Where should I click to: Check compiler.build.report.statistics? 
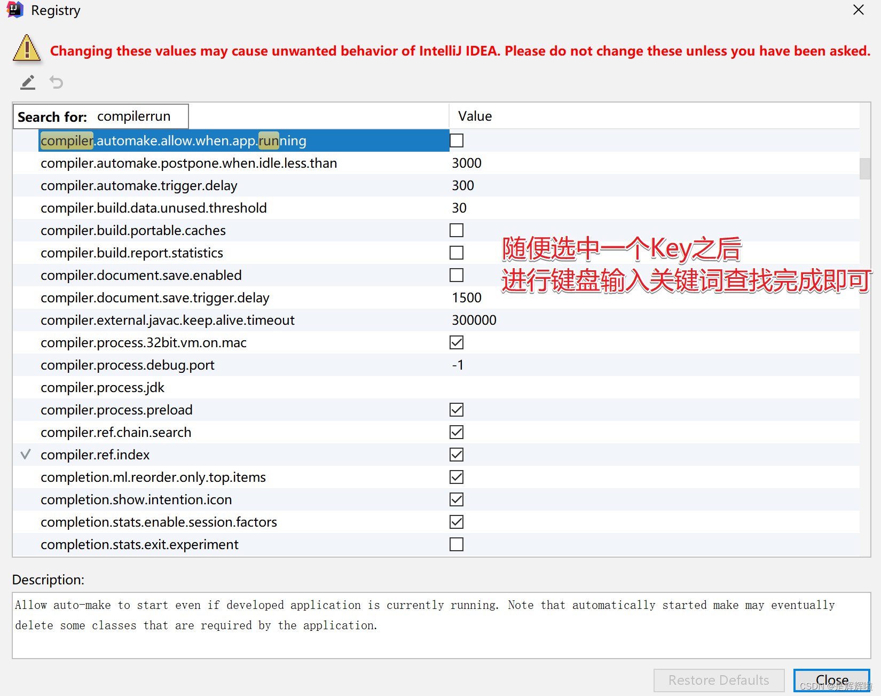(x=457, y=253)
